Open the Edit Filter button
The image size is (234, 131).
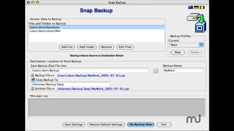point(125,47)
